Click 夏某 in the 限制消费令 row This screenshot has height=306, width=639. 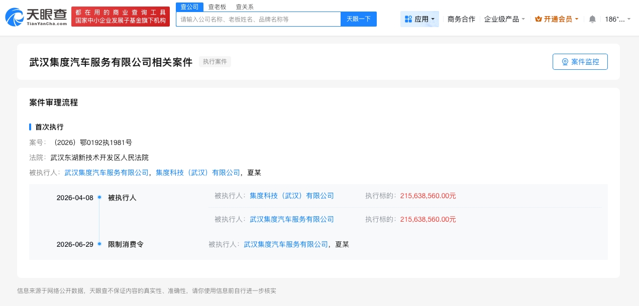342,244
